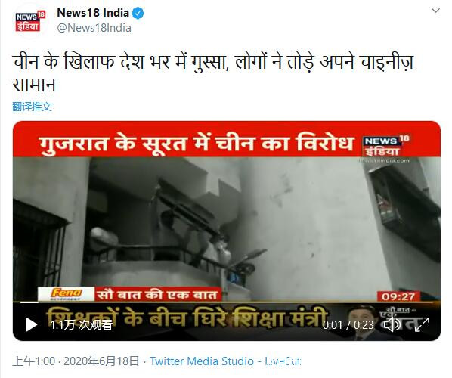Image resolution: width=452 pixels, height=378 pixels.
Task: Mute the video using the speaker icon
Action: 392,324
